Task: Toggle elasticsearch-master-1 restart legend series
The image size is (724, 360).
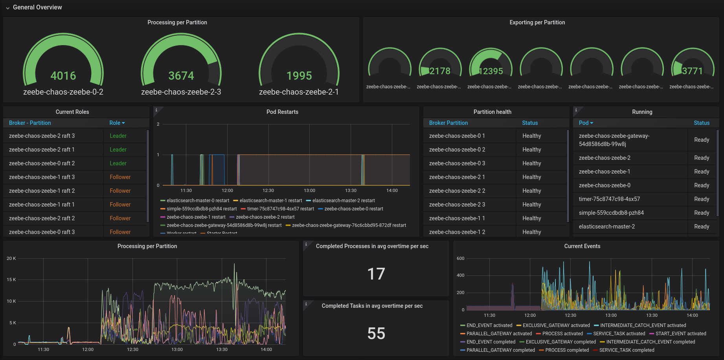Action: point(271,201)
